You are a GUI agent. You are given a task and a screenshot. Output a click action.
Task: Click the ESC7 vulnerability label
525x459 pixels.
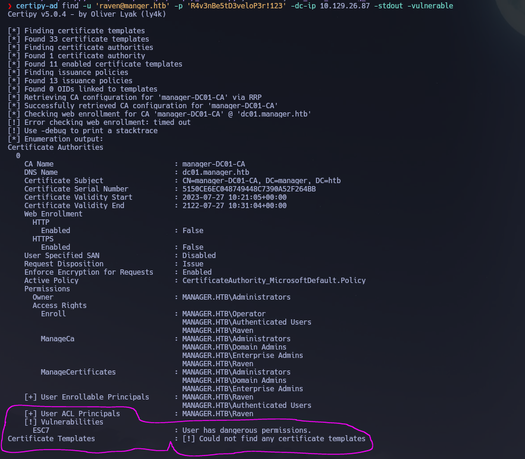pyautogui.click(x=41, y=430)
